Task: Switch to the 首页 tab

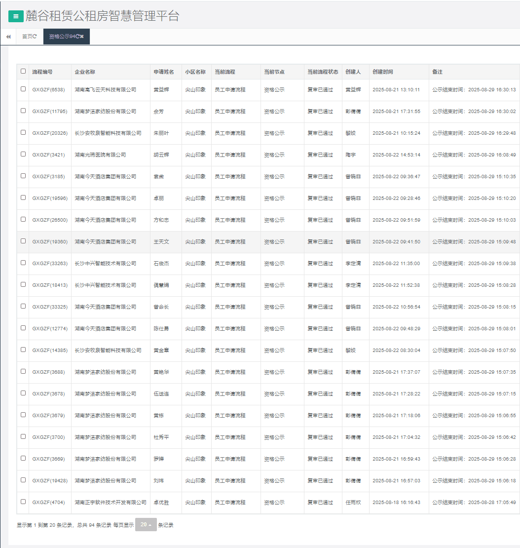Action: tap(27, 37)
